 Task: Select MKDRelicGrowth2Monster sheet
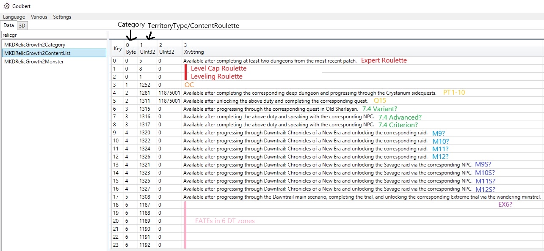(54, 61)
